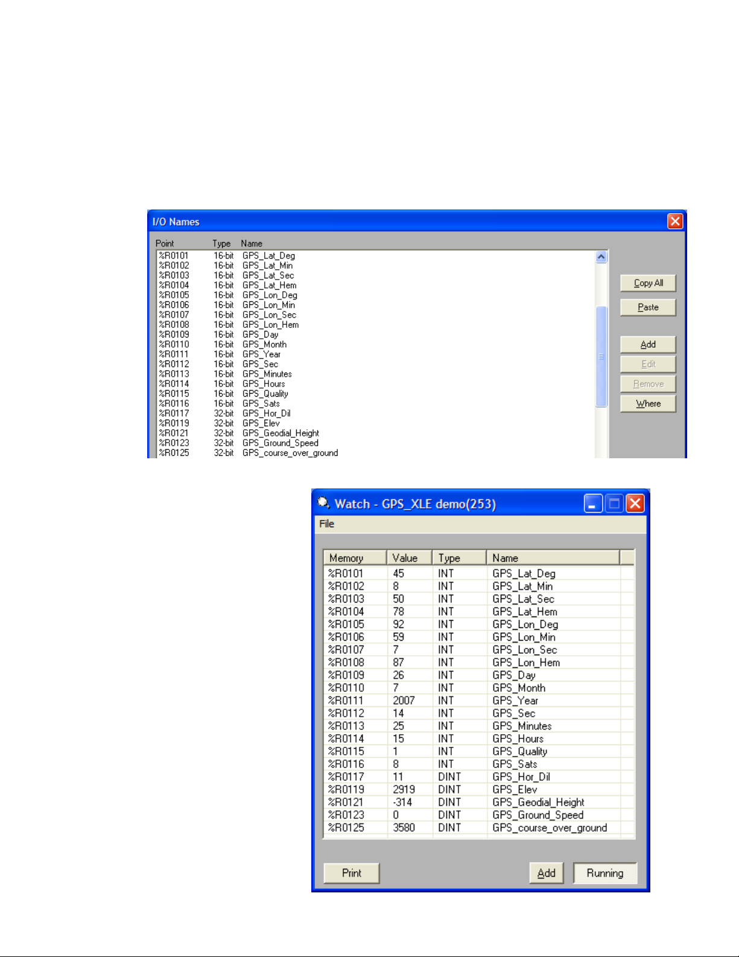This screenshot has width=739, height=957.
Task: Select the GPS_Lon_Deg row in I/O Names
Action: (375, 295)
